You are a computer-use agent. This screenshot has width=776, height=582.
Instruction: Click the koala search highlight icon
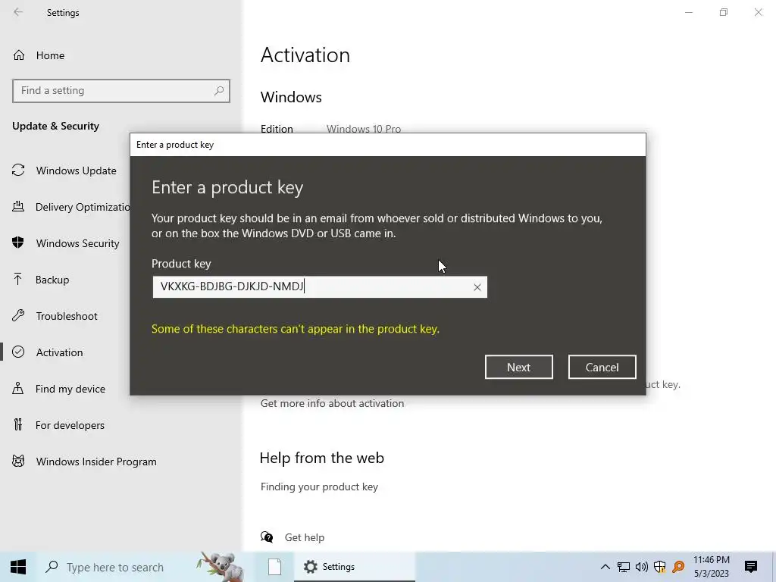click(221, 567)
